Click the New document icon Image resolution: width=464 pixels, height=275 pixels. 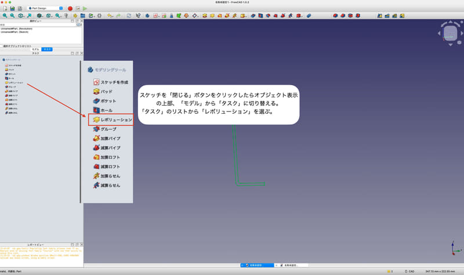[x=5, y=8]
